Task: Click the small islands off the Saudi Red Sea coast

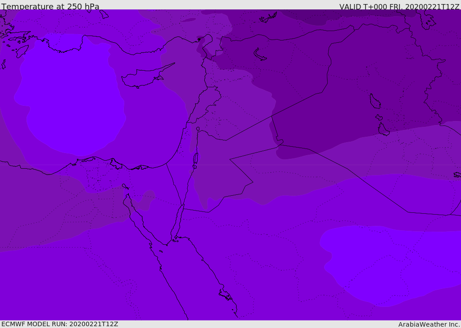Action: (225, 295)
